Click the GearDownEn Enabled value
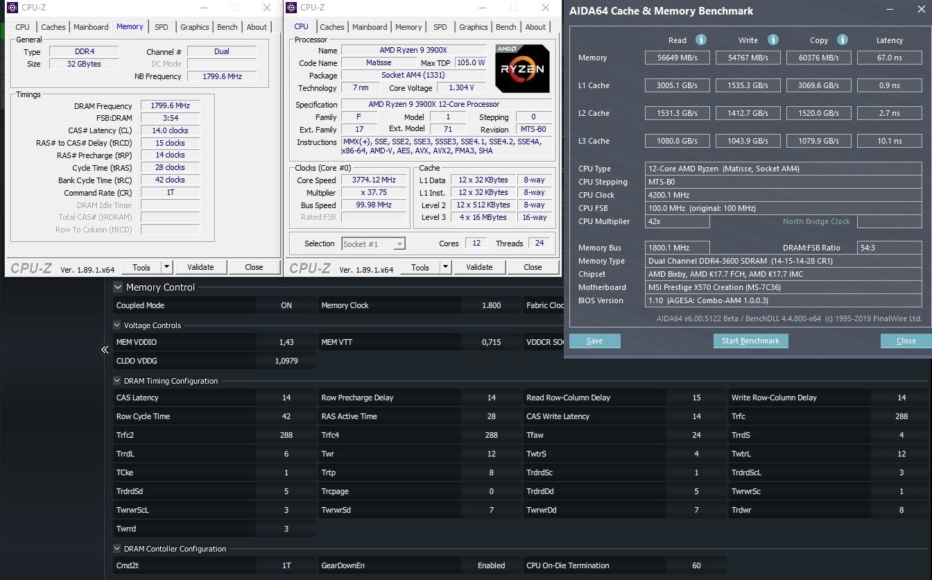The width and height of the screenshot is (932, 580). (x=491, y=565)
